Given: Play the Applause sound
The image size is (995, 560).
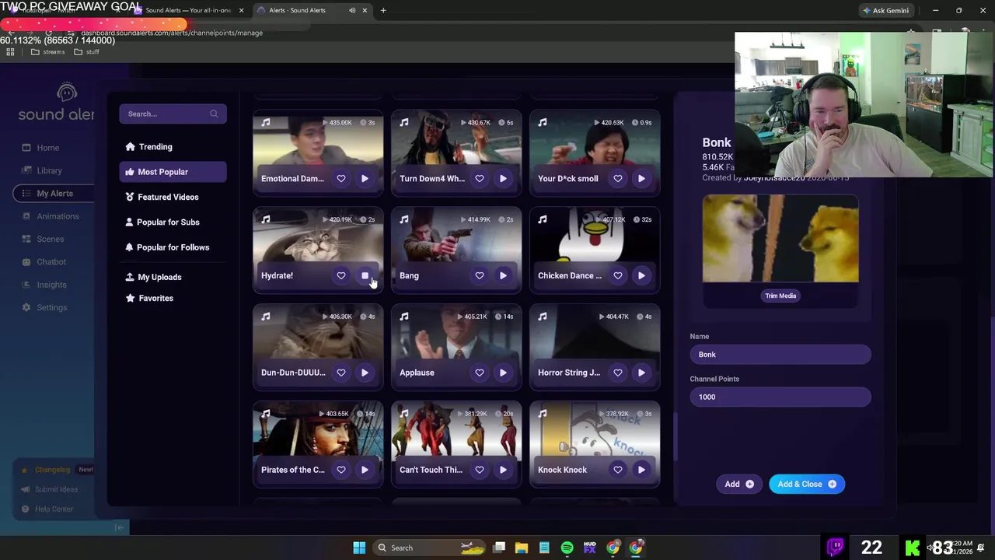Looking at the screenshot, I should tap(503, 373).
